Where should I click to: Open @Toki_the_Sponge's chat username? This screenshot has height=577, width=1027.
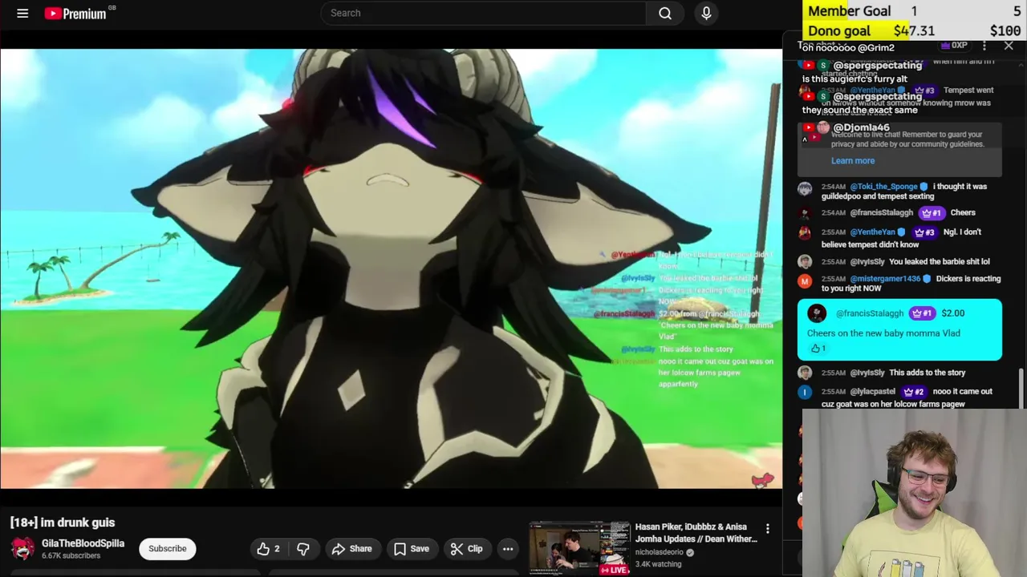[x=883, y=187]
